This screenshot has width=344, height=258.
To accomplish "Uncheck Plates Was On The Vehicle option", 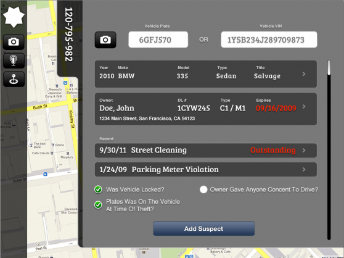I will (98, 205).
